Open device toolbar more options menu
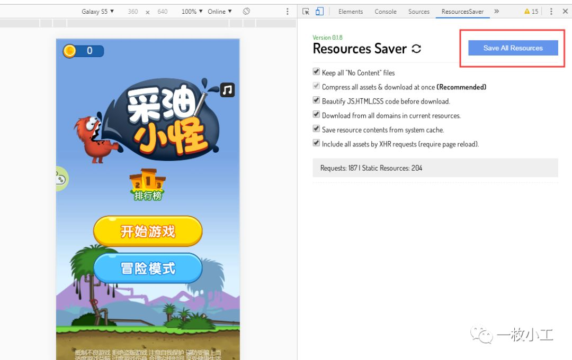The image size is (572, 360). [288, 12]
